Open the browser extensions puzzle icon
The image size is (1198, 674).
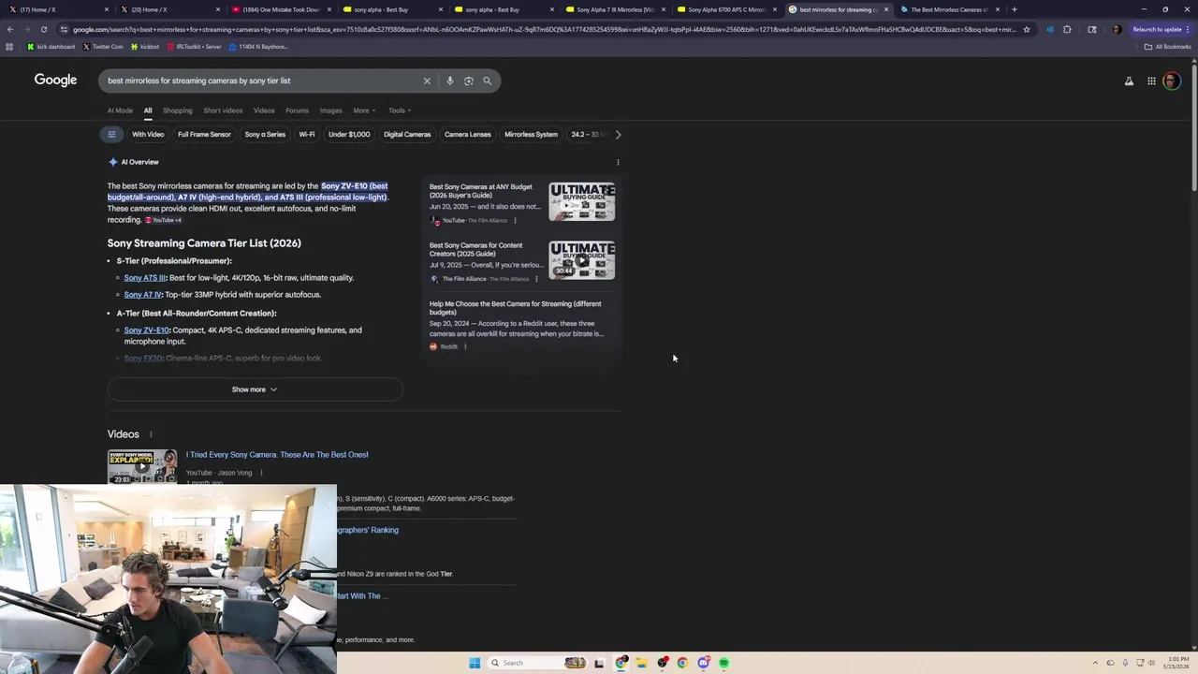click(1067, 29)
